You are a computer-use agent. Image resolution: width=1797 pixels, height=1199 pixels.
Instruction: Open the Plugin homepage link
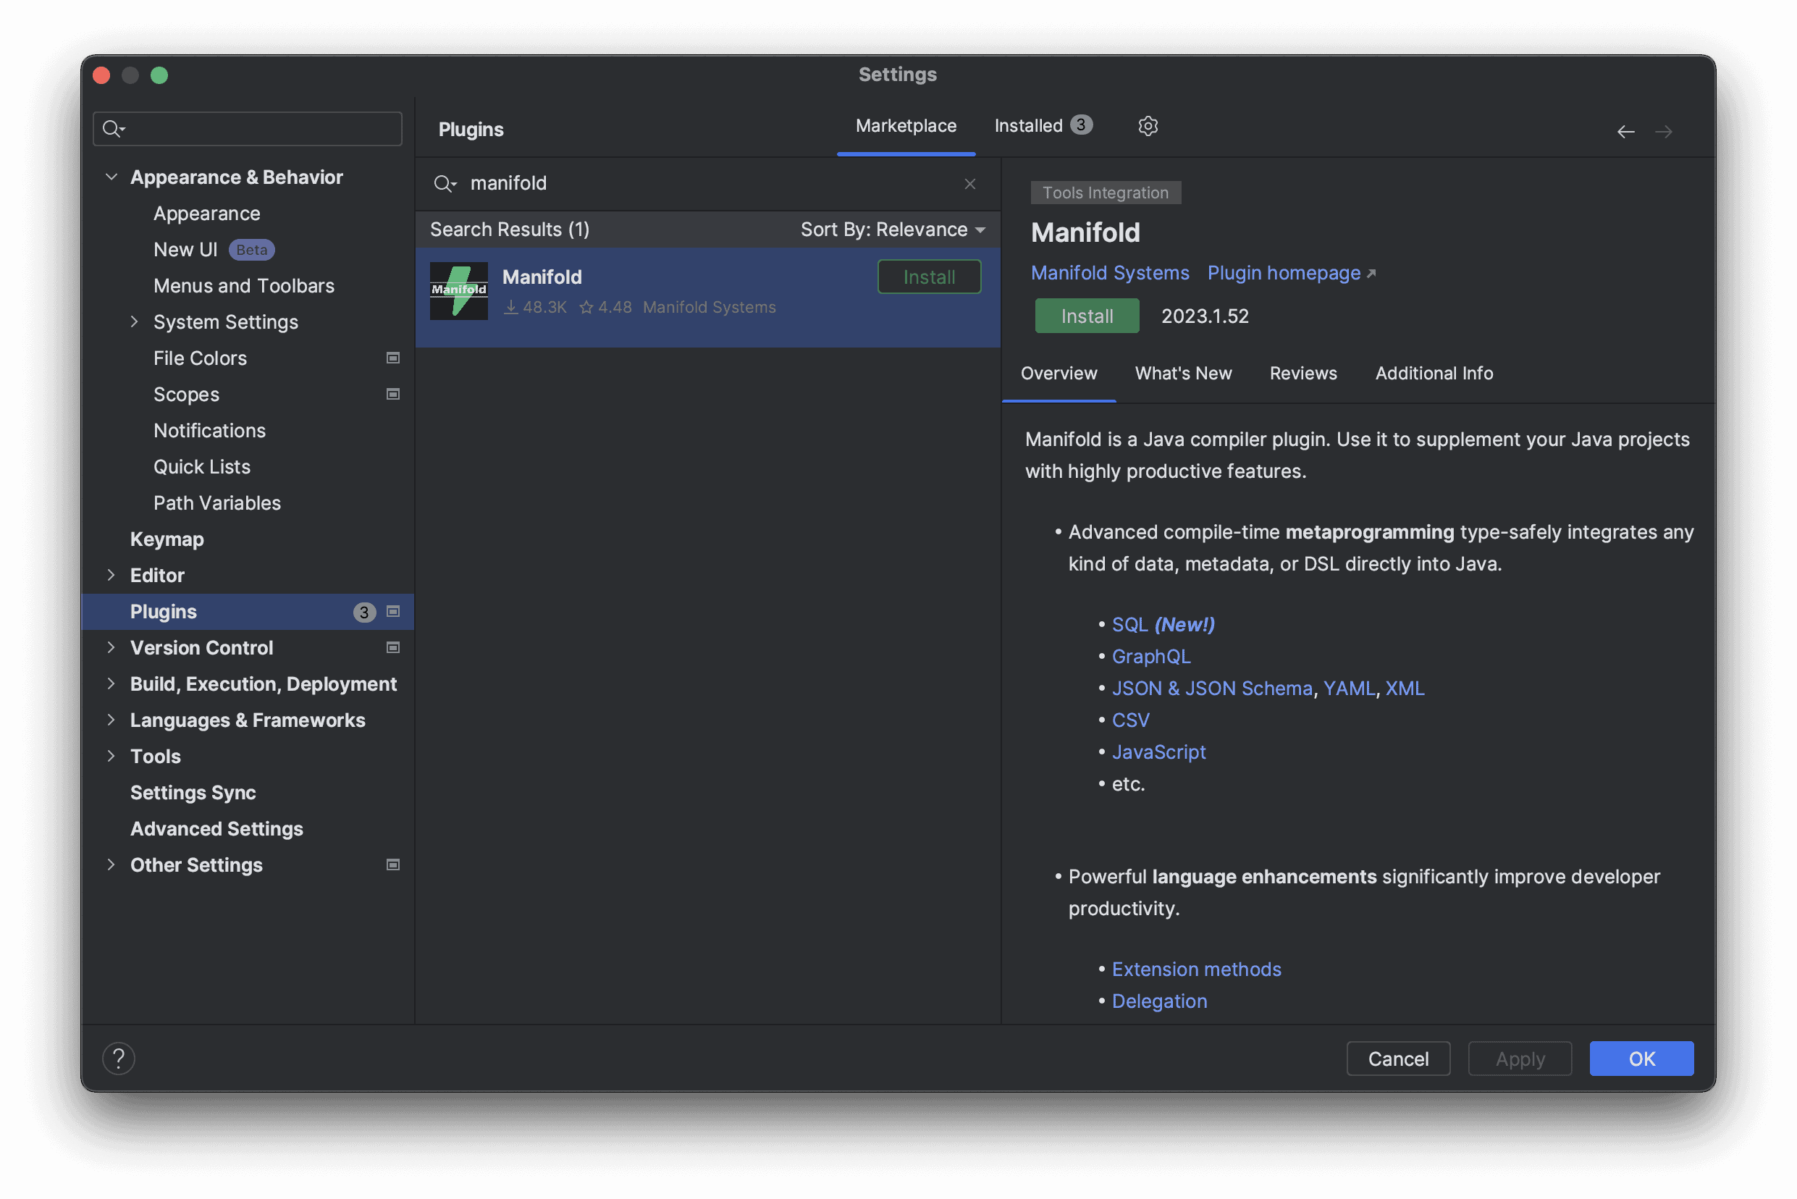tap(1284, 273)
